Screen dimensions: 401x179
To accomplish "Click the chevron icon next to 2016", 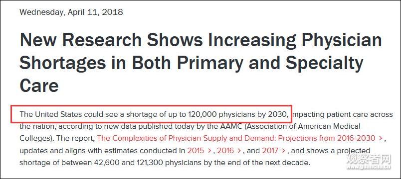I will [x=239, y=151].
